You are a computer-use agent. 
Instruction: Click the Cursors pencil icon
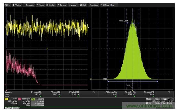click(x=58, y=5)
